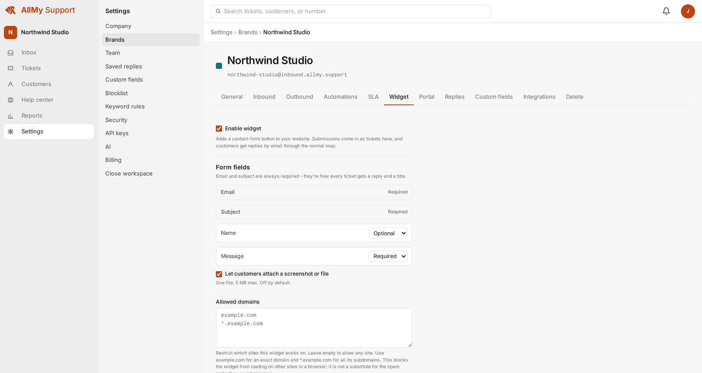Switch to the General tab
Viewport: 702px width, 373px height.
[x=232, y=97]
